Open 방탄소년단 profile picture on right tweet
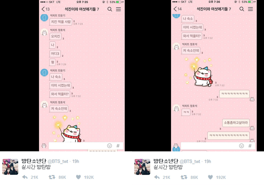This screenshot has width=264, height=185. [x=142, y=167]
